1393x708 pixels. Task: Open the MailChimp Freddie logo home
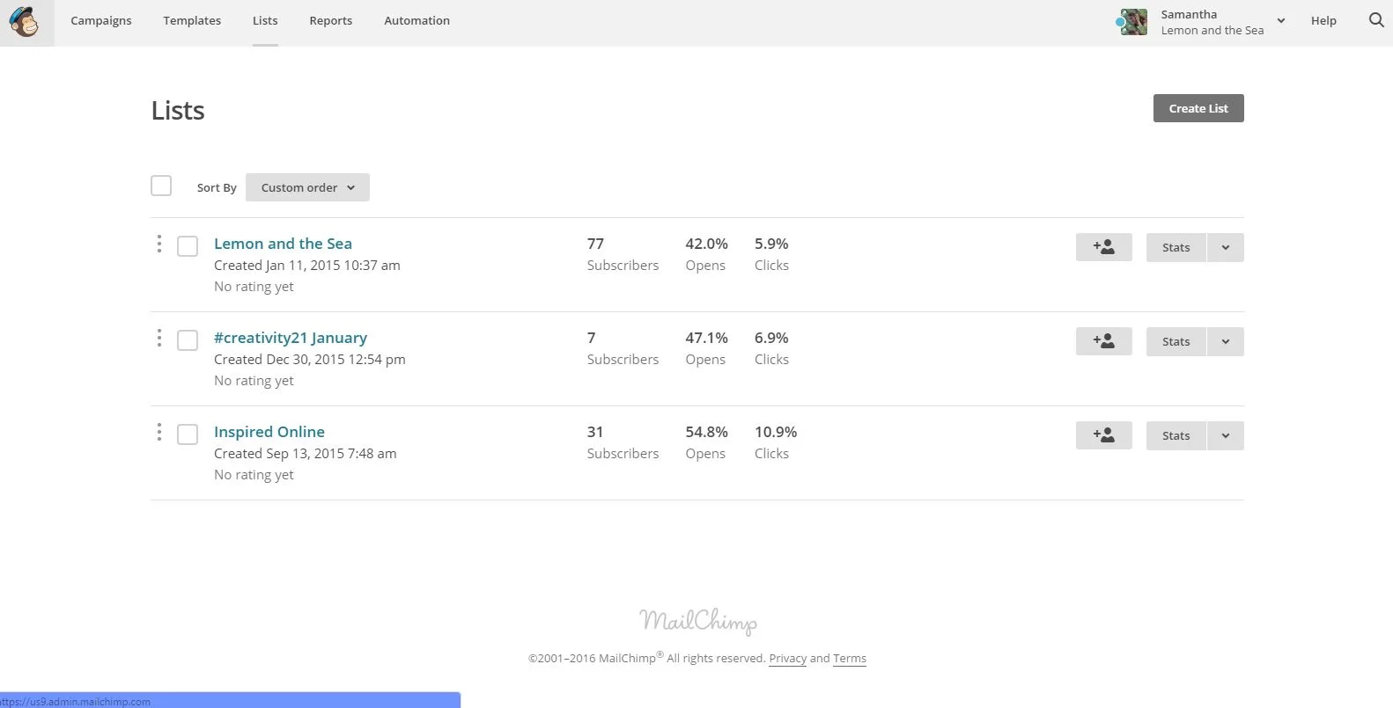(26, 22)
